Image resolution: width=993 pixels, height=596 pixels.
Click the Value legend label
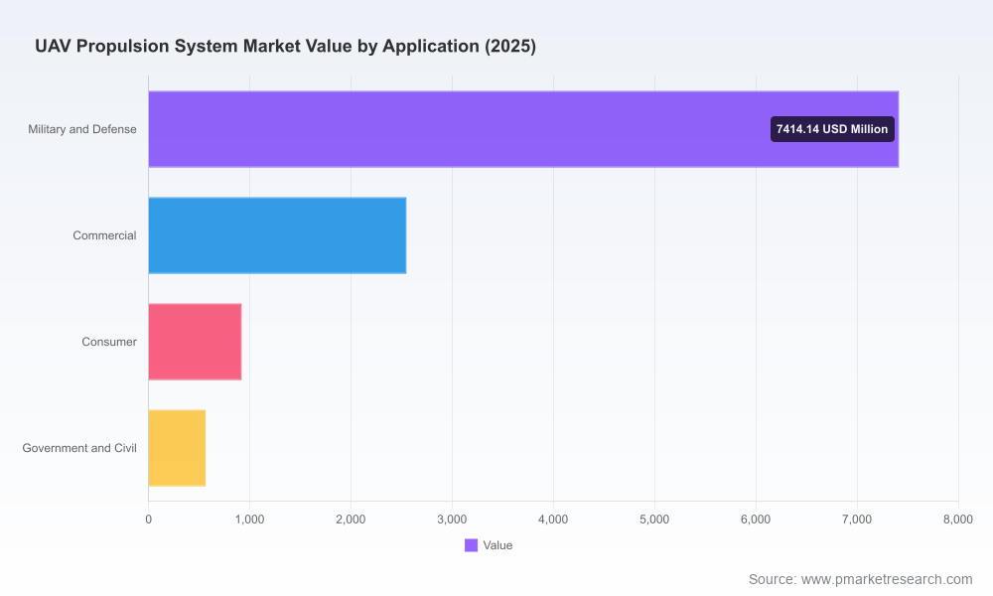(497, 545)
